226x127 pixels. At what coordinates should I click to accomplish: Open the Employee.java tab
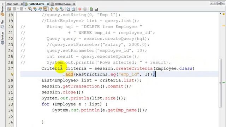point(63,4)
